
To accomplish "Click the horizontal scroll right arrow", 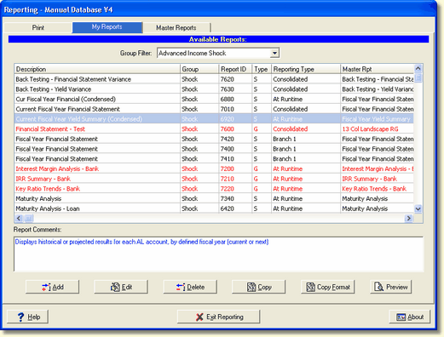I will [x=409, y=218].
